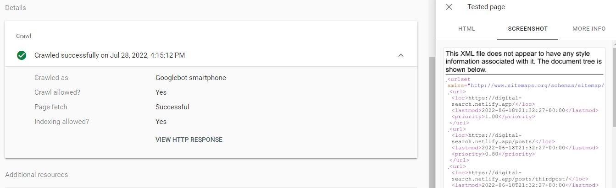Screen dimensions: 616x188
Task: Click the Googlebot smartphone value
Action: coord(191,78)
